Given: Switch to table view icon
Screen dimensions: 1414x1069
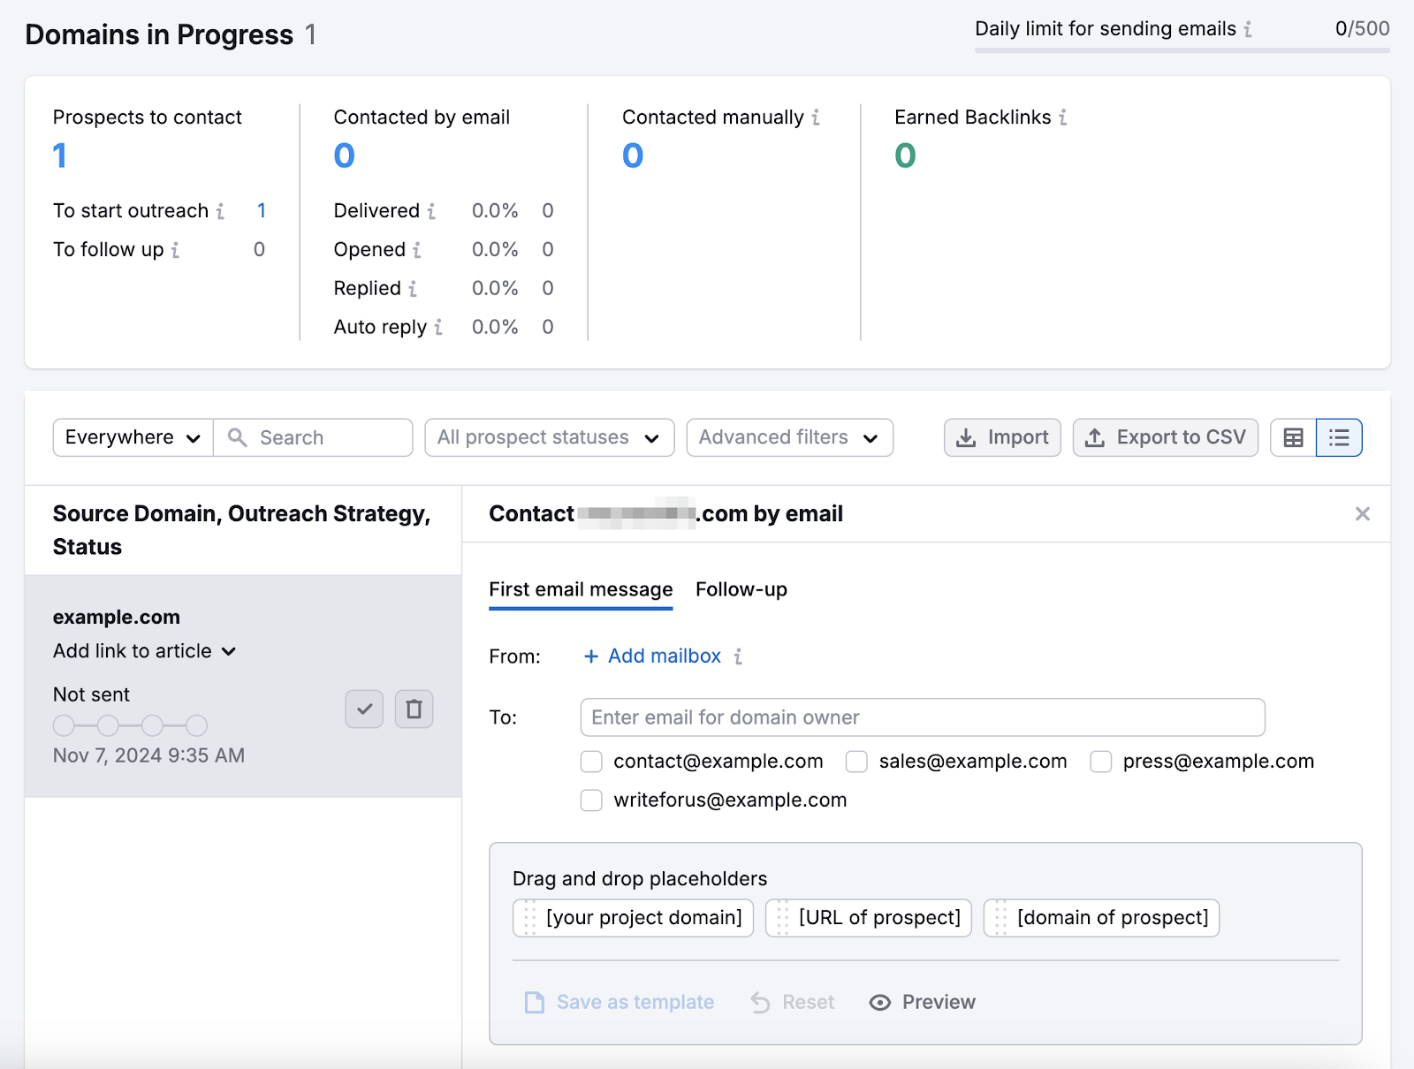Looking at the screenshot, I should coord(1294,437).
